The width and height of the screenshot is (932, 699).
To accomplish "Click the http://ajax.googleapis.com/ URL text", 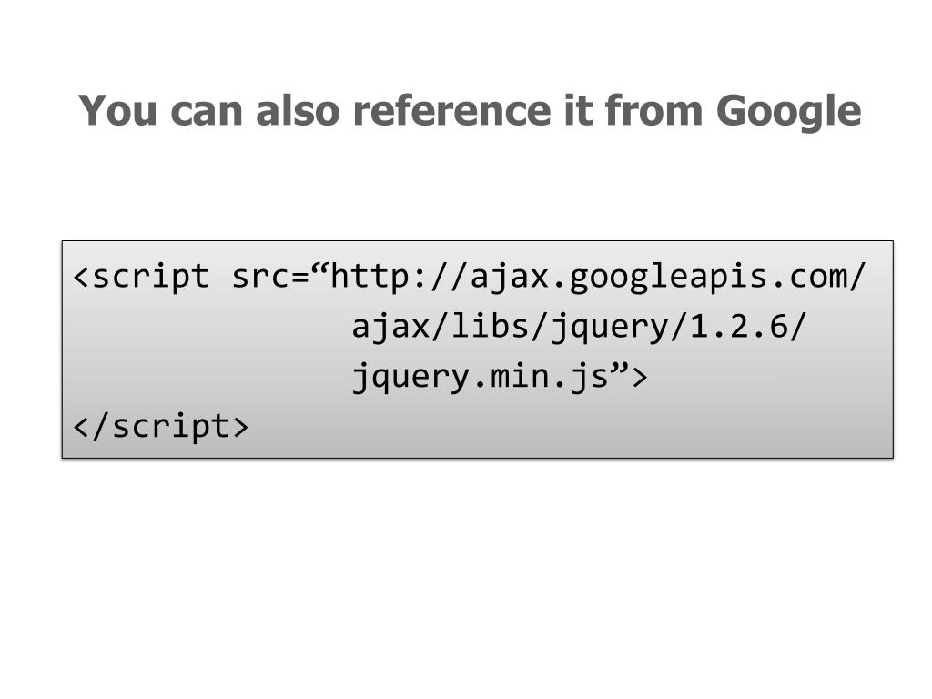I will (598, 277).
